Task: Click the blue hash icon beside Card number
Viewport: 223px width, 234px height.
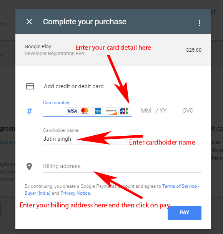Action: pyautogui.click(x=29, y=111)
